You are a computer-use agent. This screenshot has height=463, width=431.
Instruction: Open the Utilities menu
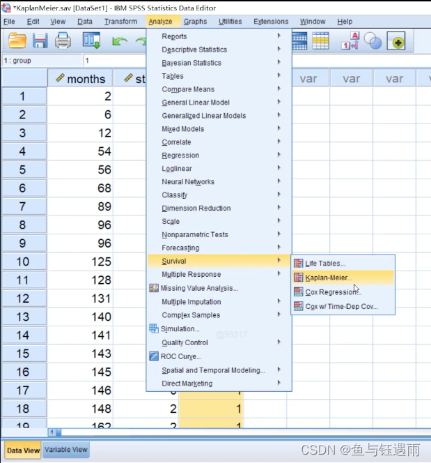tap(230, 22)
